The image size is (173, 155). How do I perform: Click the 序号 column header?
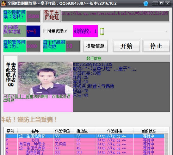pos(11,131)
